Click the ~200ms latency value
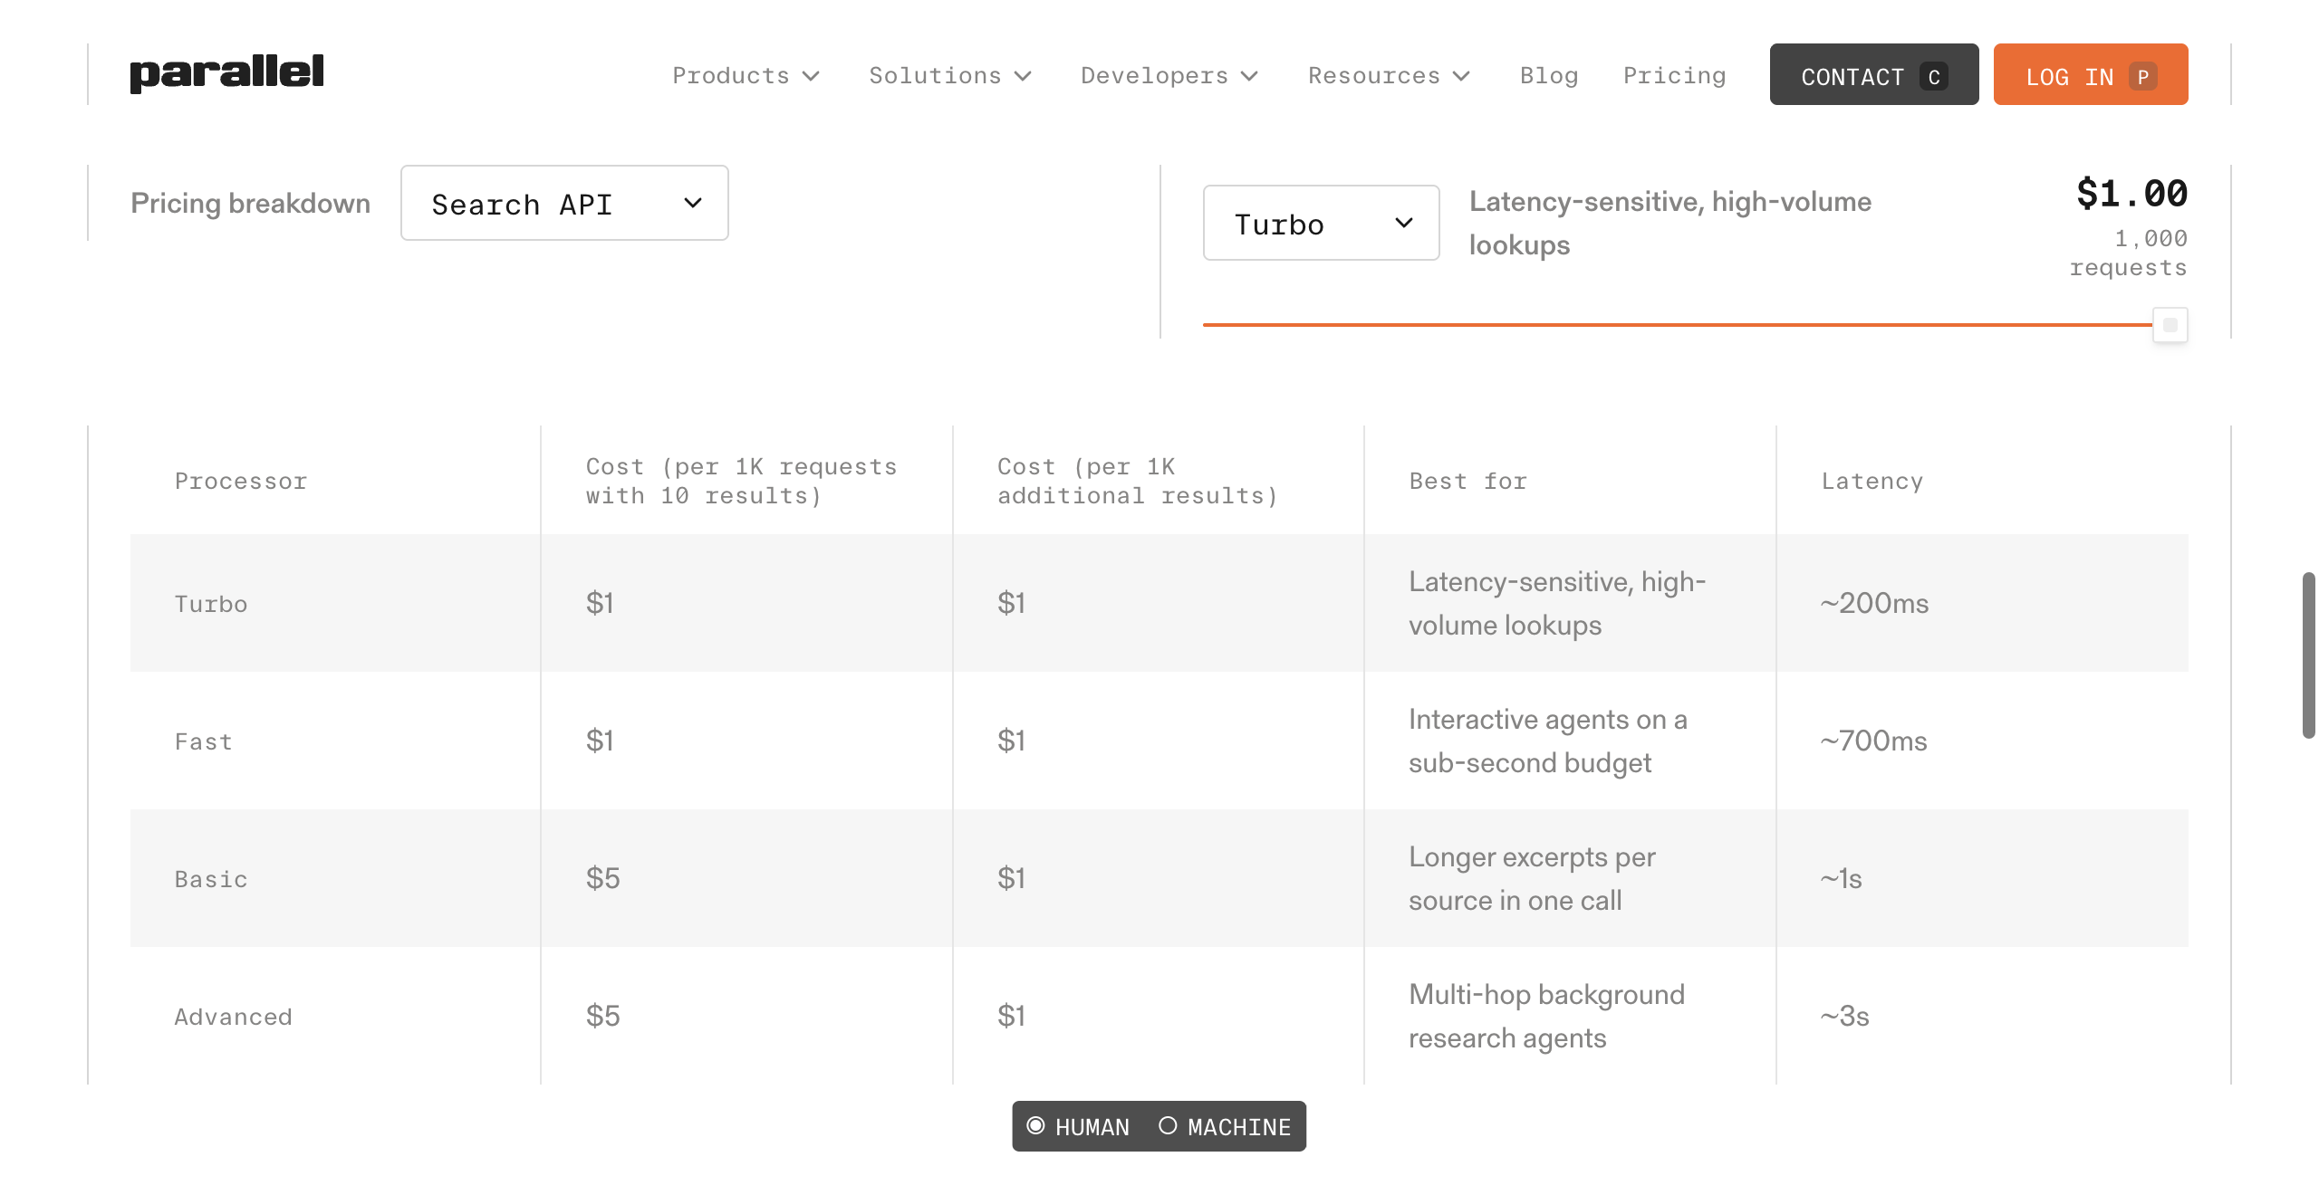The width and height of the screenshot is (2319, 1195). pos(1874,603)
